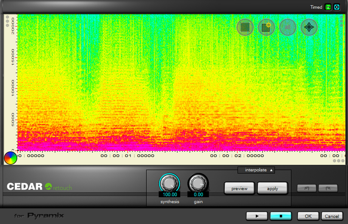Choose the magic selection tool with sun
This screenshot has height=224, width=348.
(266, 27)
